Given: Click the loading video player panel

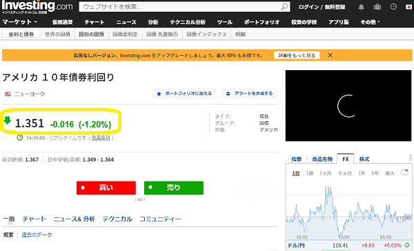Looking at the screenshot, I should click(x=348, y=105).
